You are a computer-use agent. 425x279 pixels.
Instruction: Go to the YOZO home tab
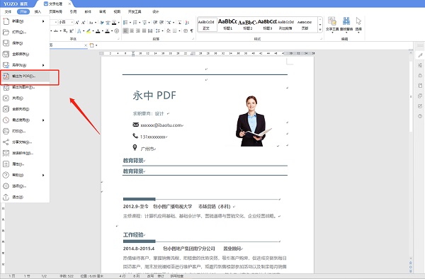click(16, 4)
